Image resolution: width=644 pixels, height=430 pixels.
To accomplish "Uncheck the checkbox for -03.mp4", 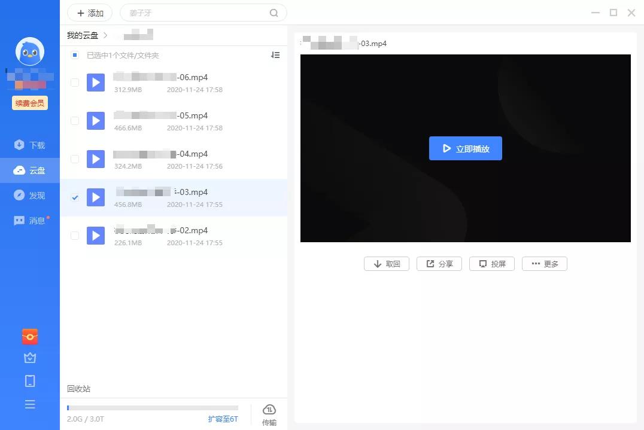I will pos(75,197).
